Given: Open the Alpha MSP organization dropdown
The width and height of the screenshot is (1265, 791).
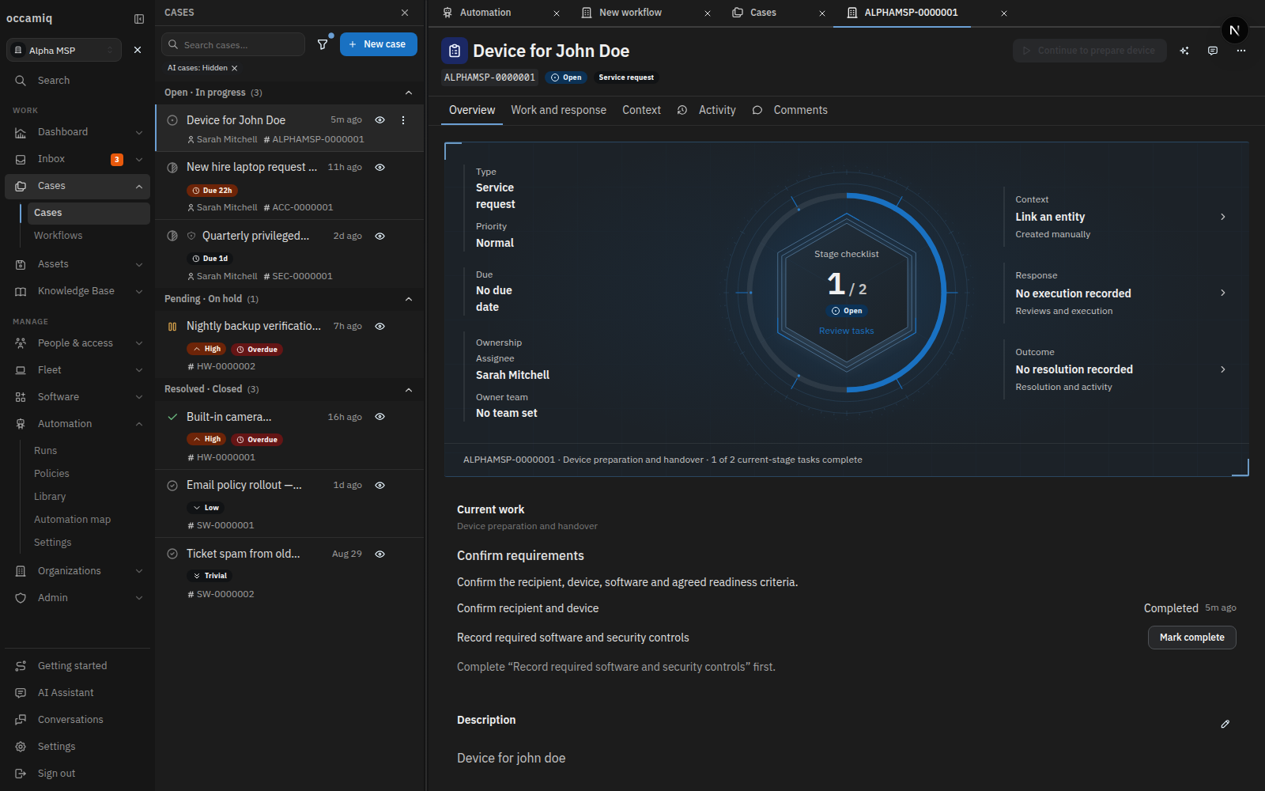Looking at the screenshot, I should click(64, 50).
